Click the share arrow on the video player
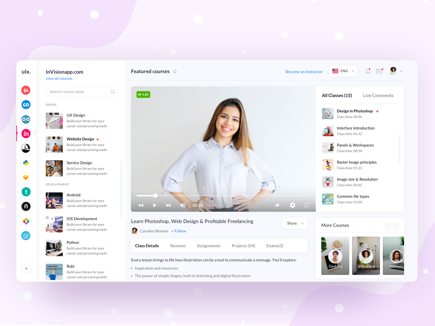Image resolution: width=435 pixels, height=326 pixels. [x=277, y=205]
